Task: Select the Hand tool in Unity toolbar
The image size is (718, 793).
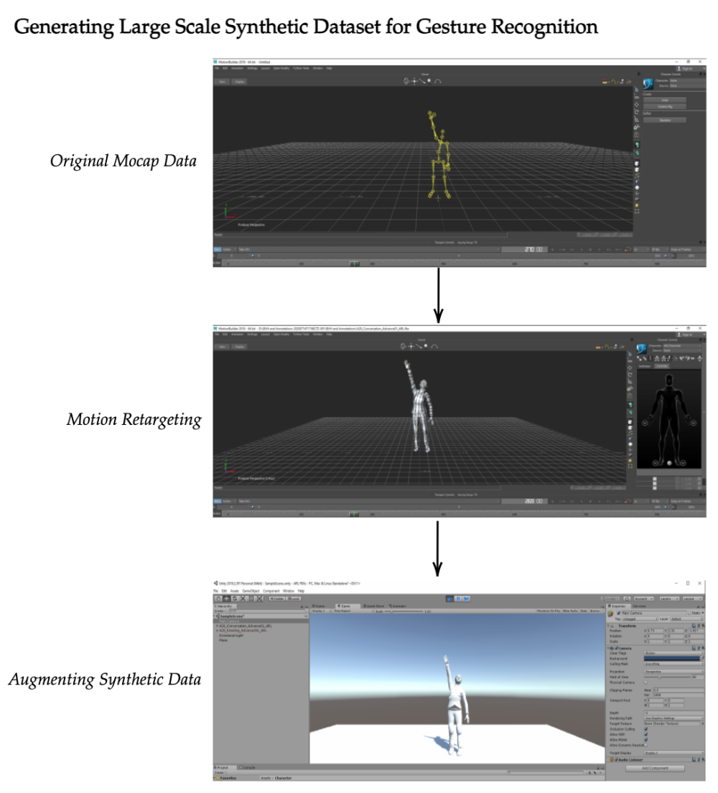Action: [218, 598]
